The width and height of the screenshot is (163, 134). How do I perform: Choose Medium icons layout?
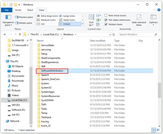click(x=46, y=20)
